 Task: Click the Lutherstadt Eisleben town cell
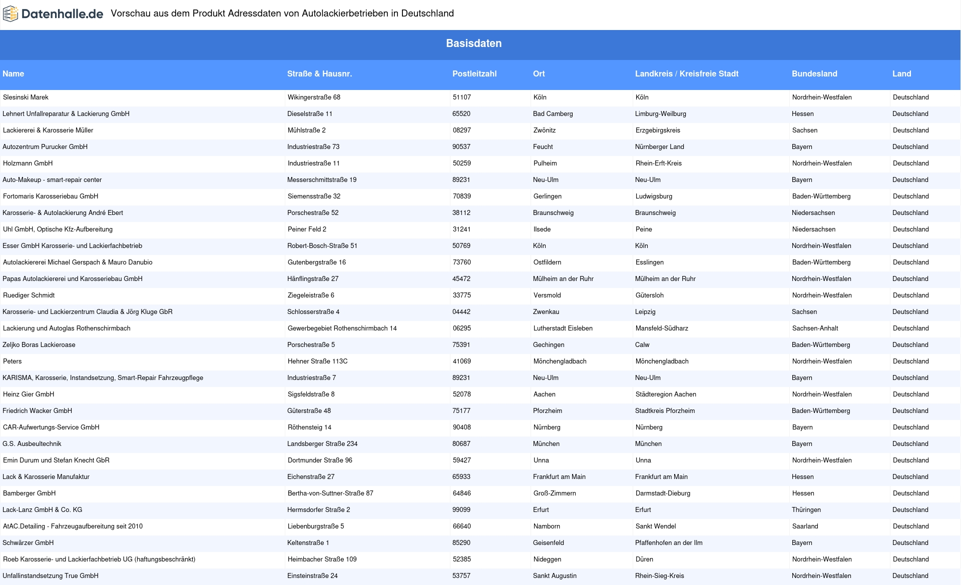(x=563, y=328)
